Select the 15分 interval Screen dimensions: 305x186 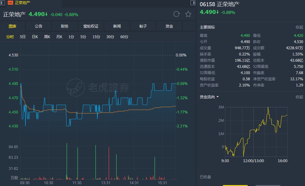[x=96, y=37]
